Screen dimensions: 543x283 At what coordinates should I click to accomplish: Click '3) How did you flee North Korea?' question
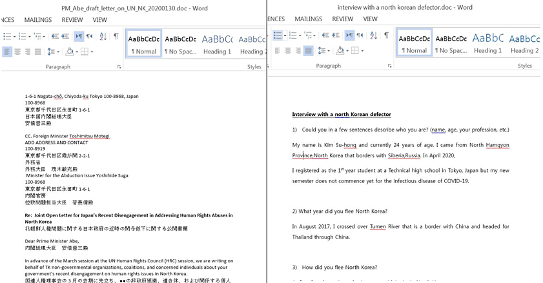[334, 268]
